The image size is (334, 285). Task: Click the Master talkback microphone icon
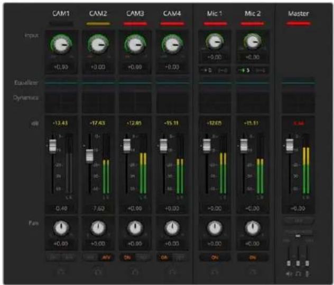(x=307, y=274)
